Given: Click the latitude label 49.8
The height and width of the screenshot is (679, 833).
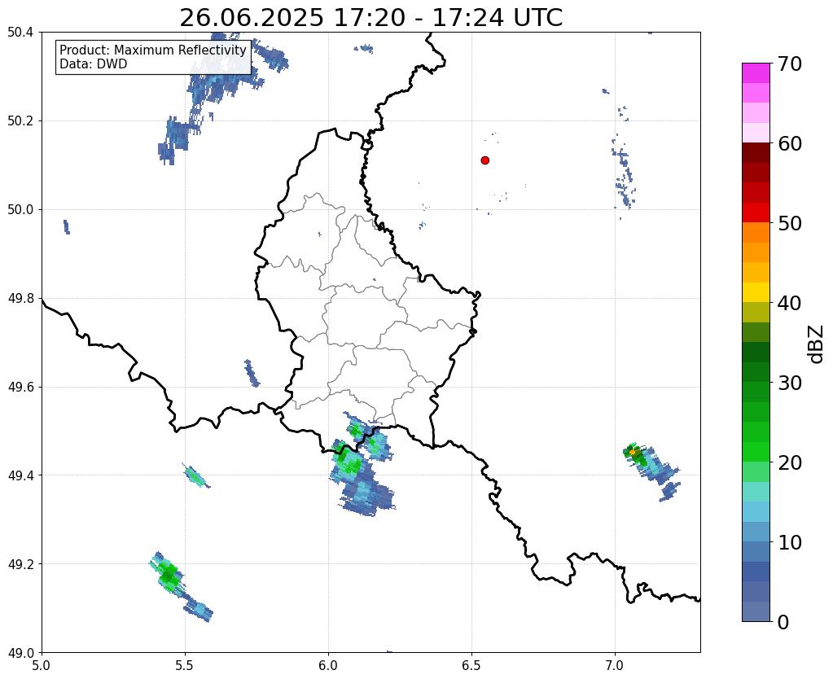Looking at the screenshot, I should point(20,299).
